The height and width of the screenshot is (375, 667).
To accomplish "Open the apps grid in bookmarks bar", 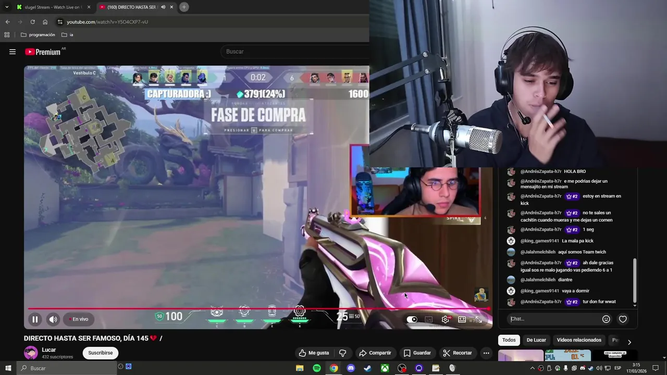I will [7, 35].
